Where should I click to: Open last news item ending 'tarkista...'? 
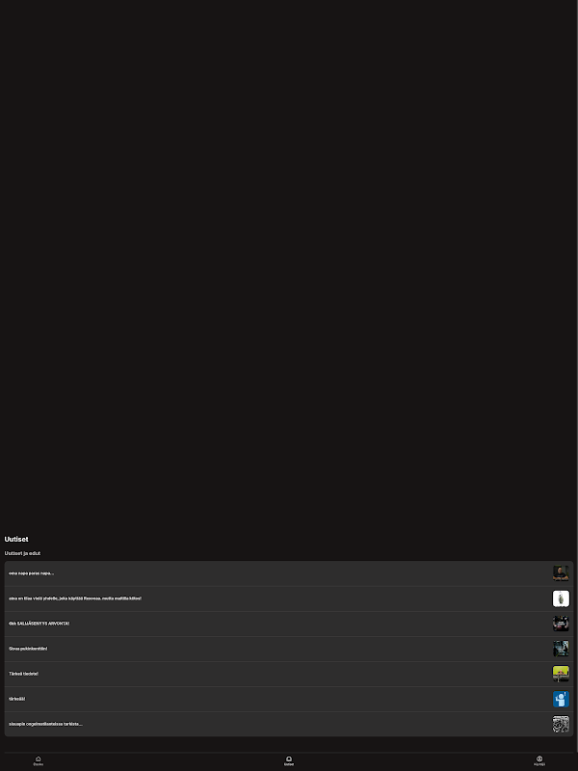click(x=289, y=724)
